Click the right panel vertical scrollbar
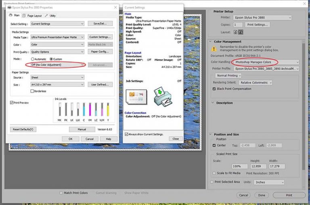 click(x=304, y=107)
